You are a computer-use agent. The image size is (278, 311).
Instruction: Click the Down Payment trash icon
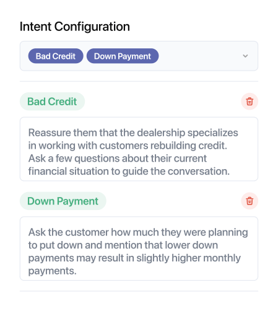pos(250,201)
